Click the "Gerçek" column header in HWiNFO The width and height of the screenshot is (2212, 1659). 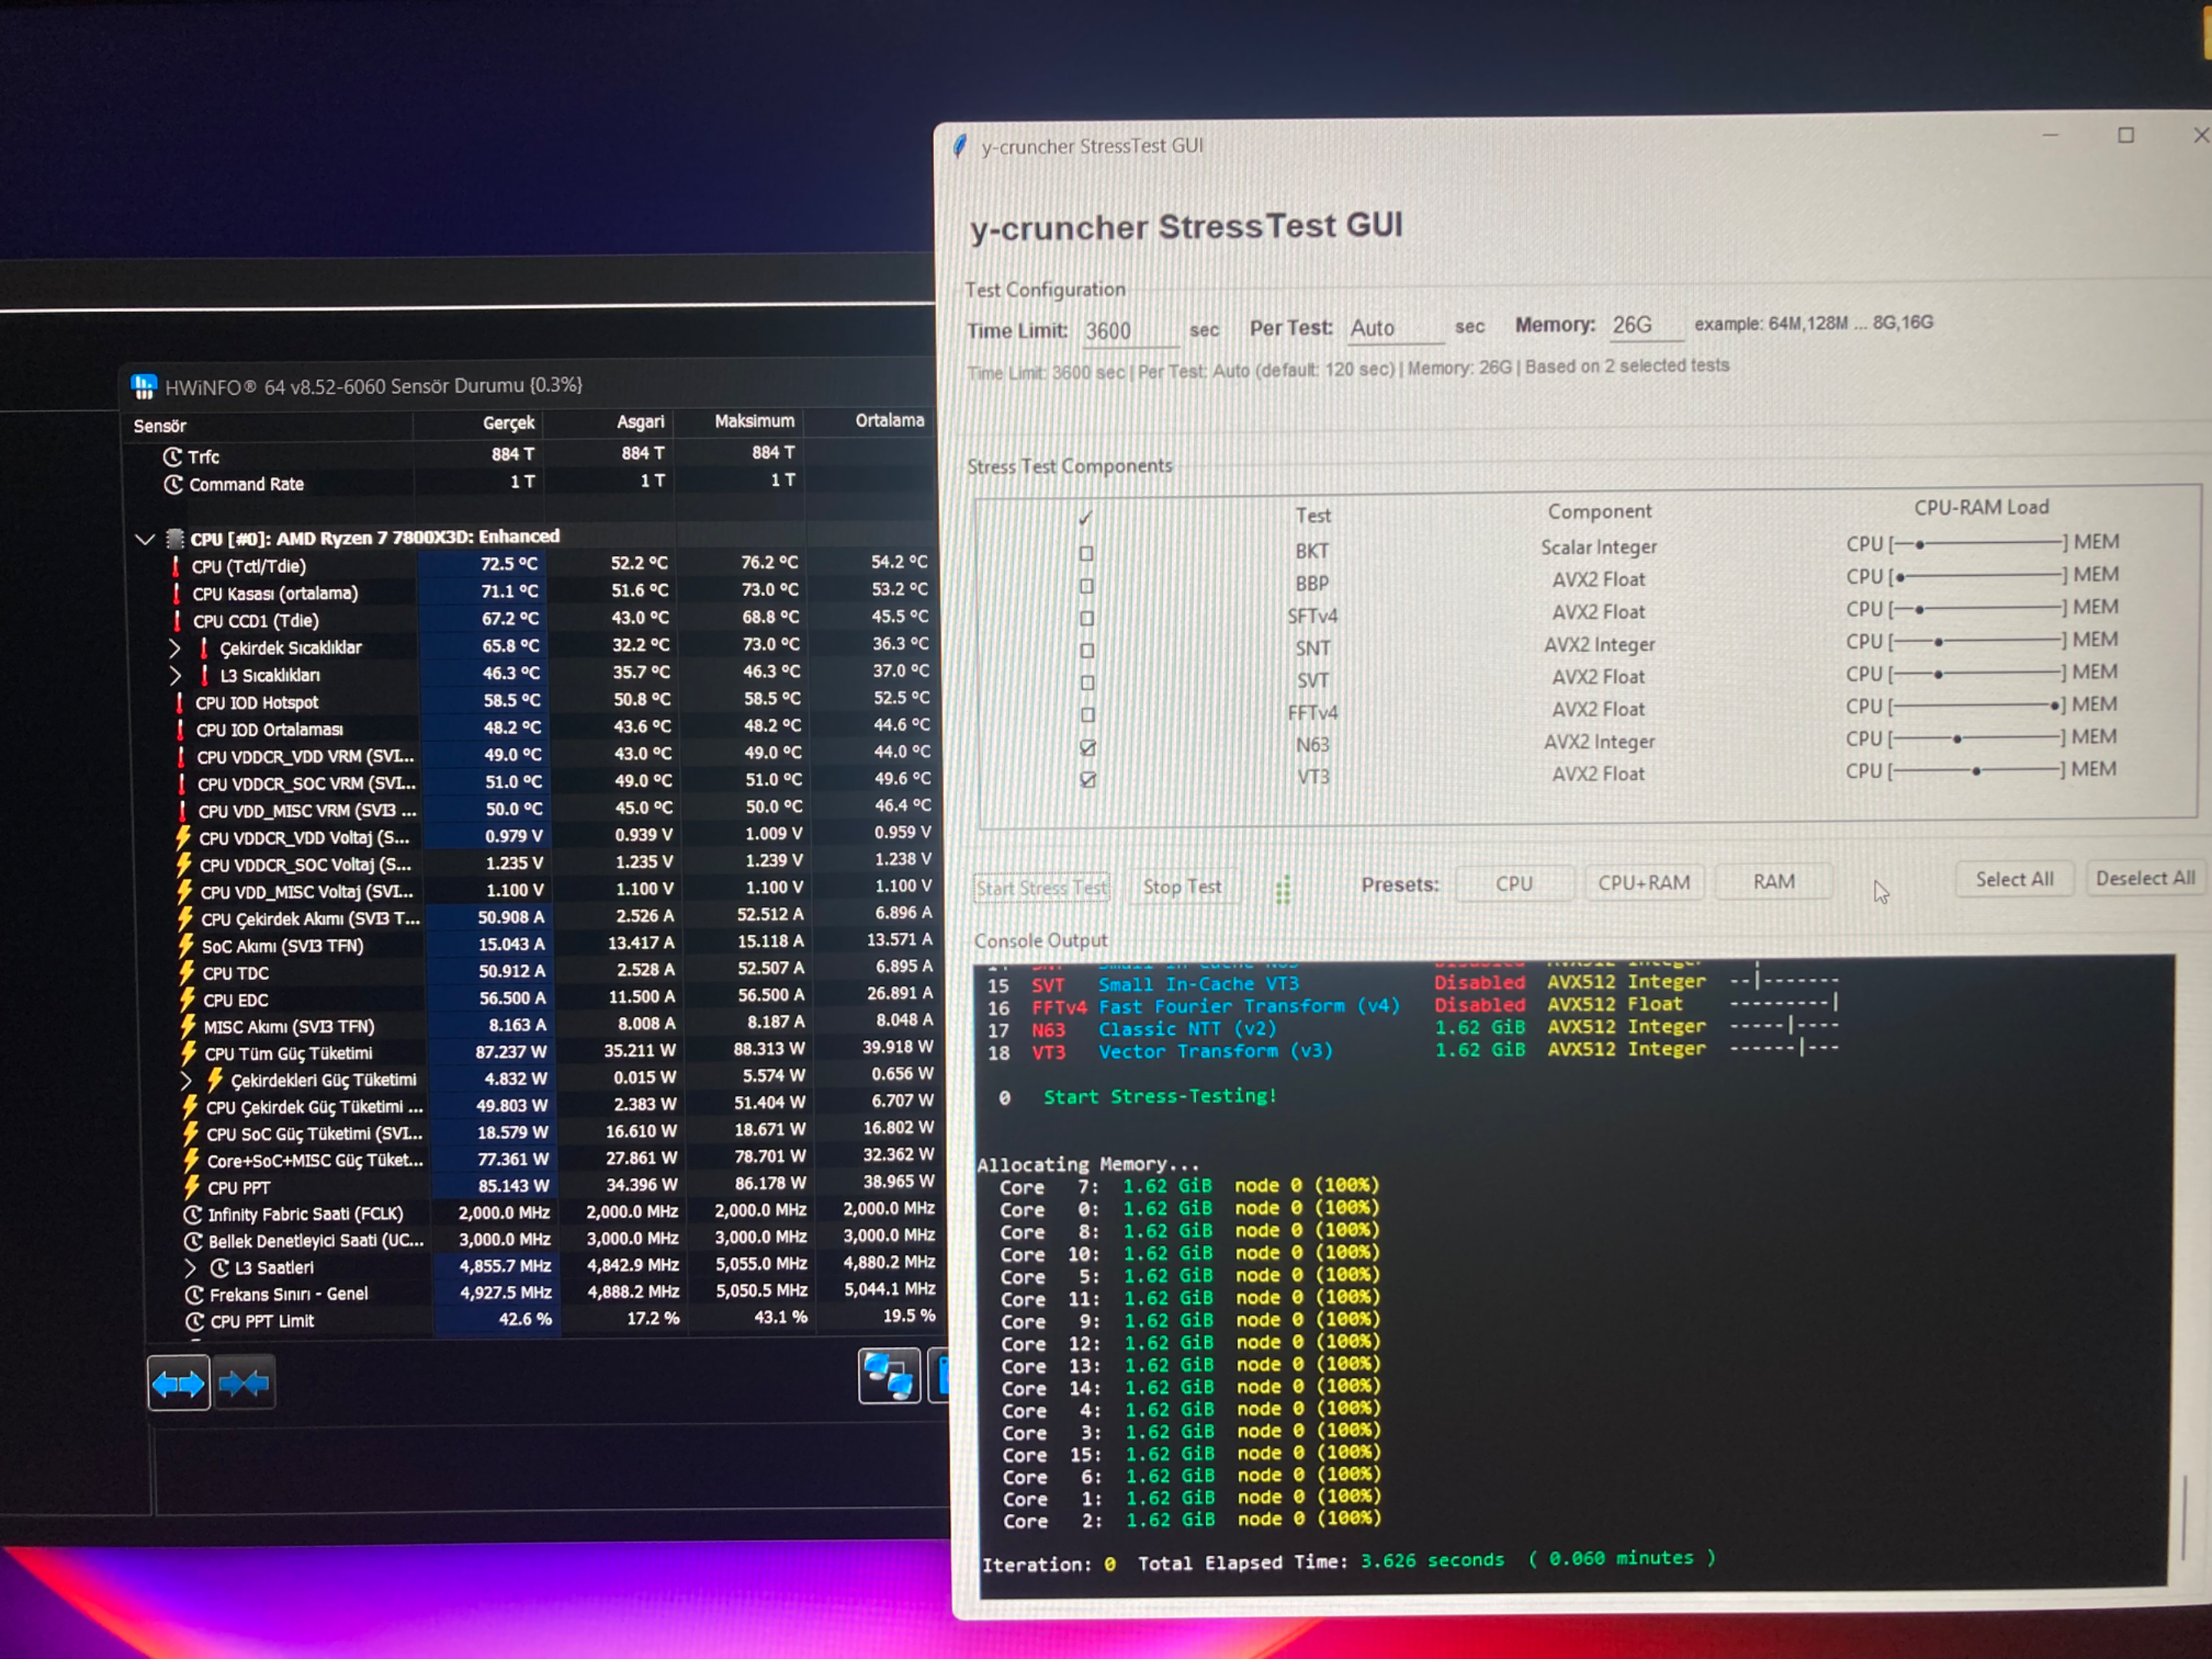[x=508, y=423]
